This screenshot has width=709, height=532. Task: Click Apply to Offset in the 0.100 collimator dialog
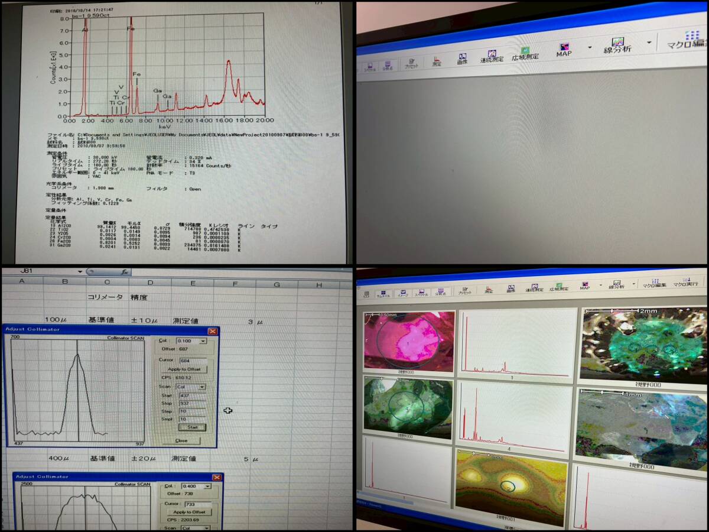[184, 369]
